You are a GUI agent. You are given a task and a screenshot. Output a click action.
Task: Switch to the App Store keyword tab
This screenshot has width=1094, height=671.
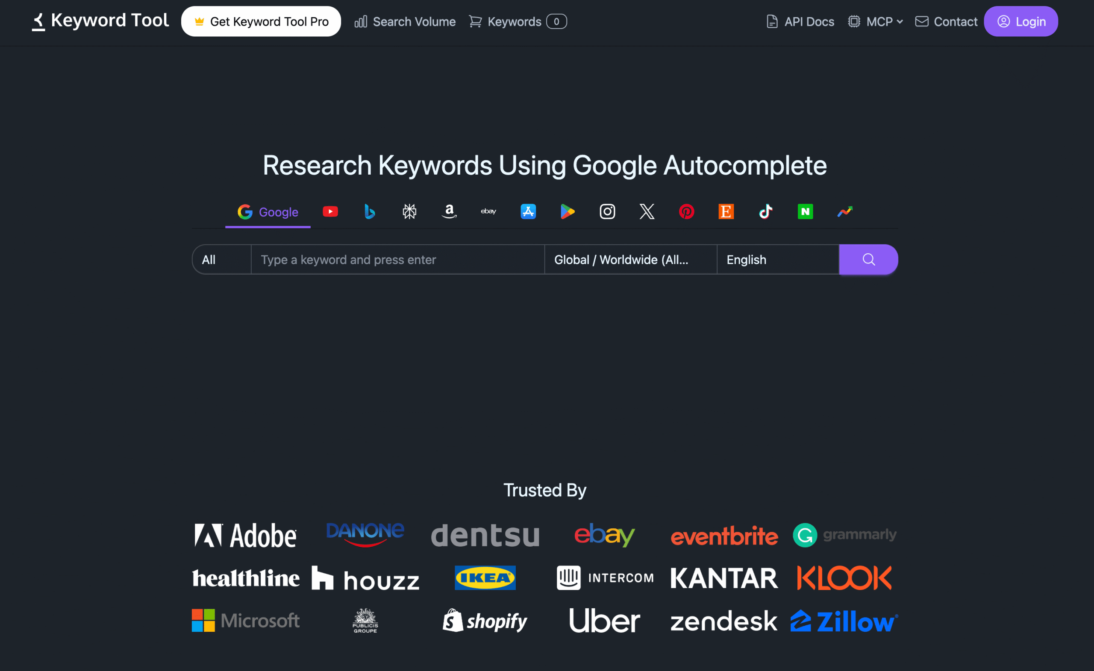click(x=528, y=212)
